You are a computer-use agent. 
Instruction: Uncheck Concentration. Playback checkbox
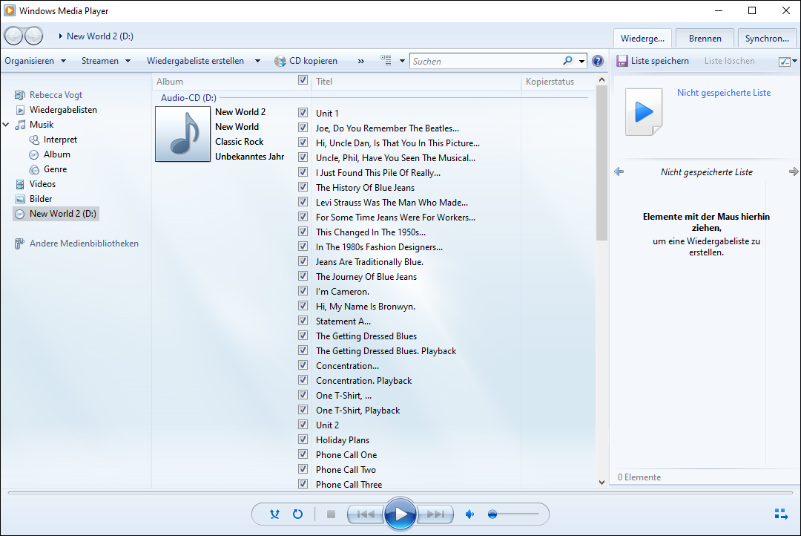click(303, 379)
